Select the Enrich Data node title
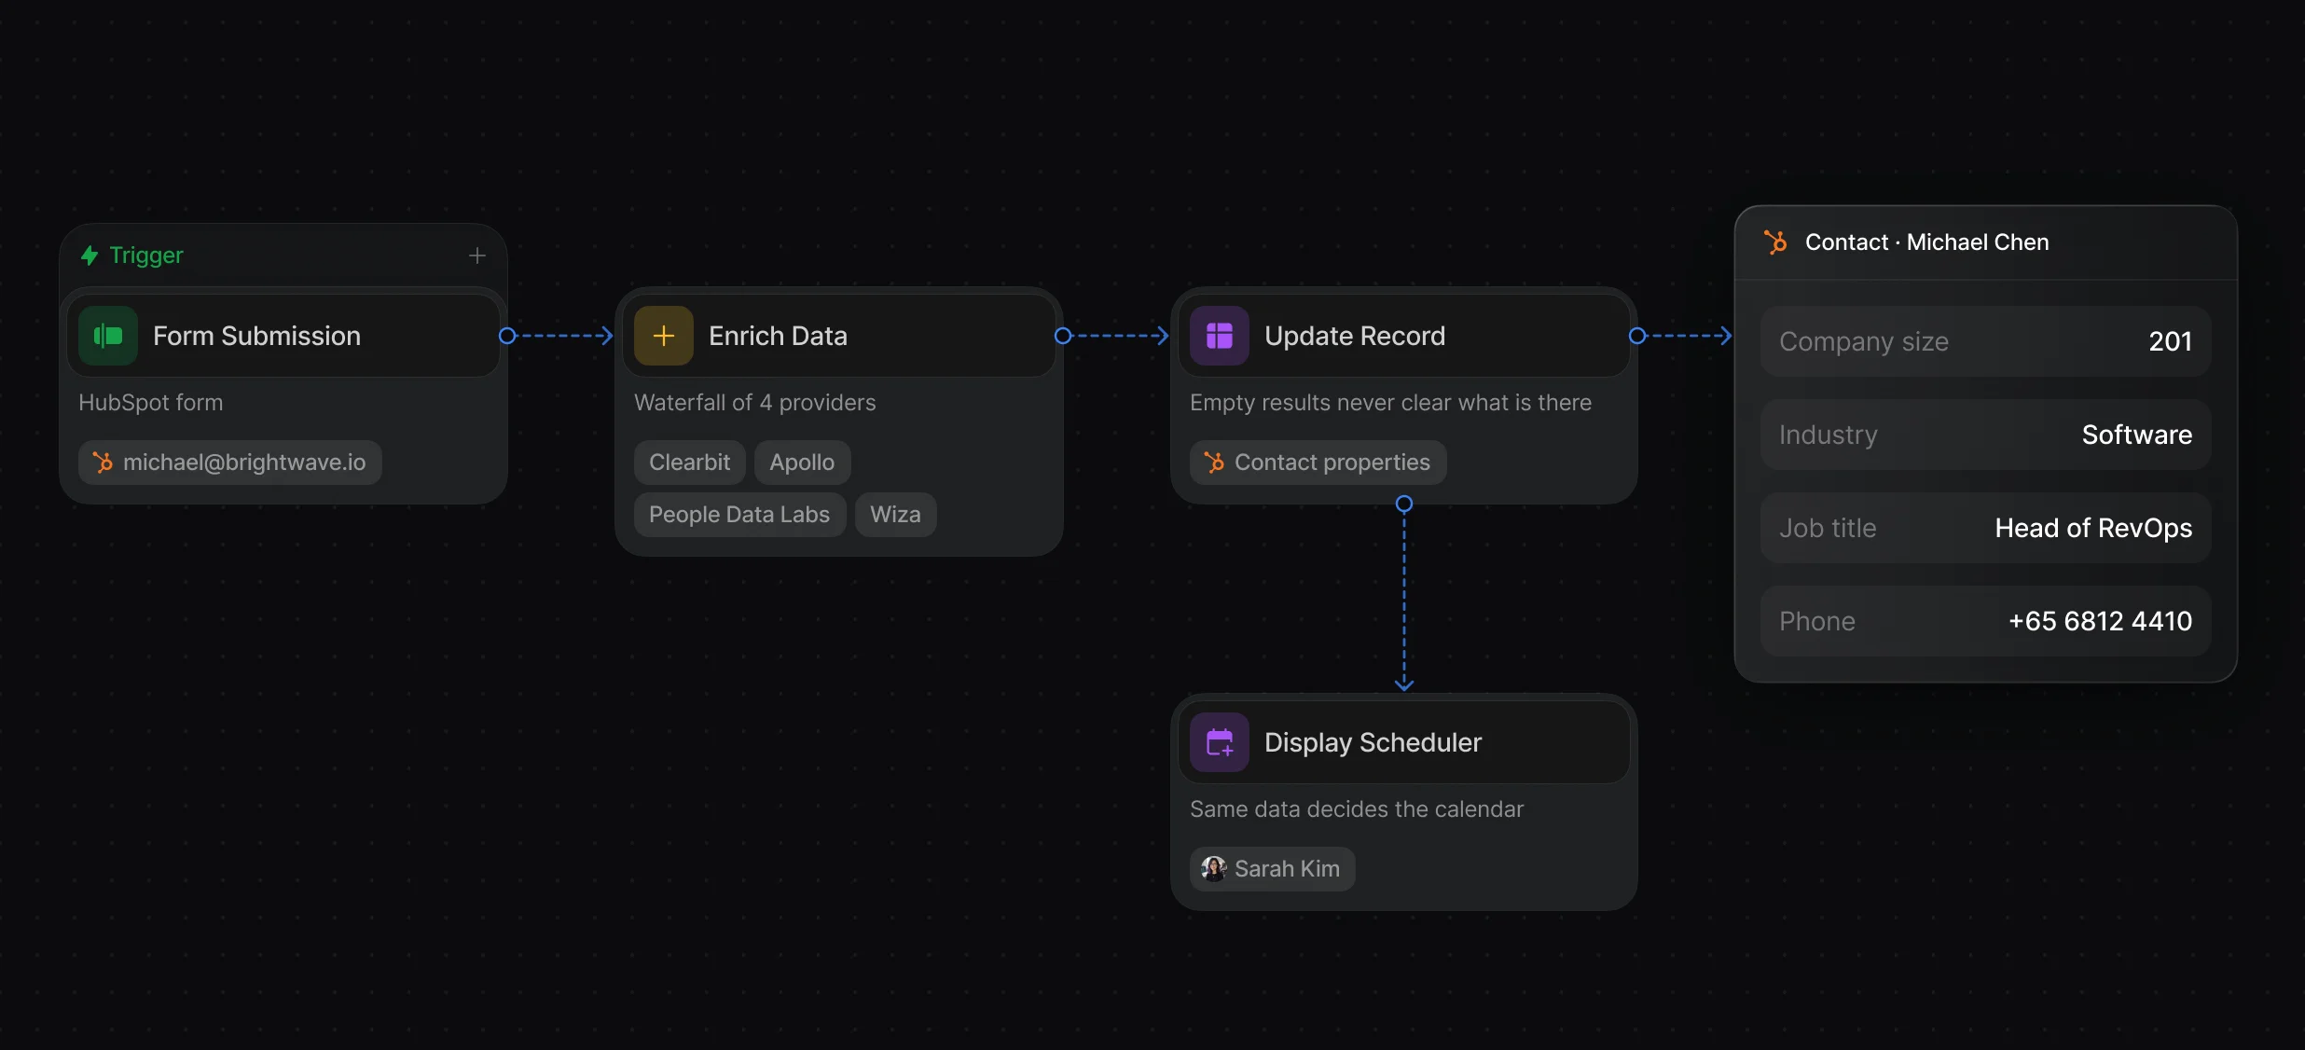 tap(778, 336)
